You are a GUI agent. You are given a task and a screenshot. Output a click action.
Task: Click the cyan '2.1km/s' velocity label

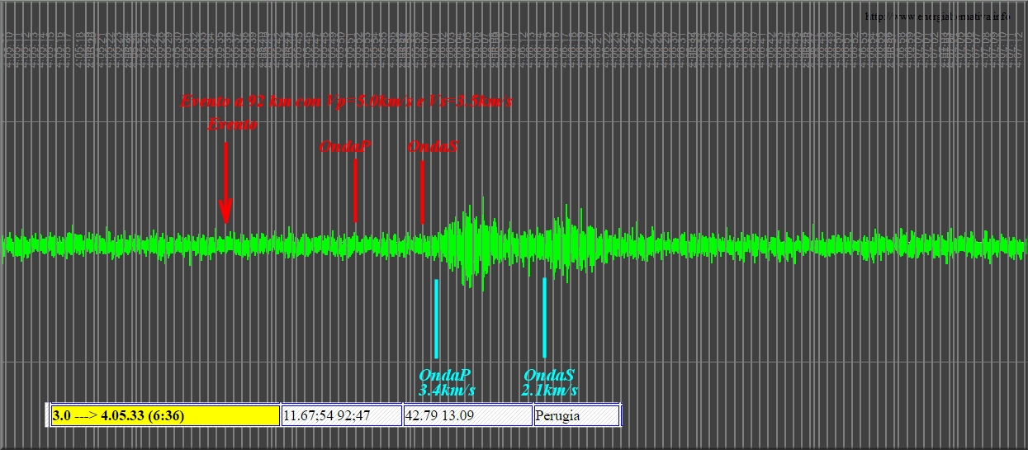pos(550,390)
